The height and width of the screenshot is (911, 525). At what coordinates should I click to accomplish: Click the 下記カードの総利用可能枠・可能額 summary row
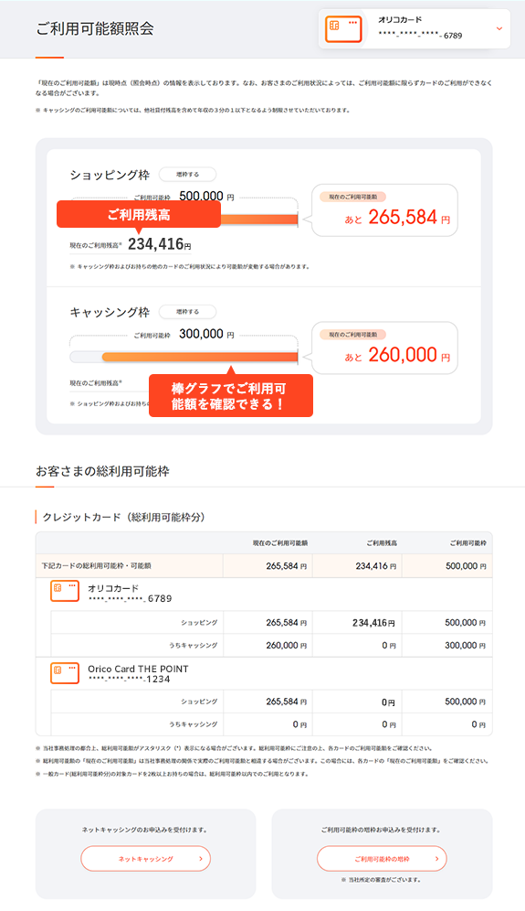[x=264, y=566]
